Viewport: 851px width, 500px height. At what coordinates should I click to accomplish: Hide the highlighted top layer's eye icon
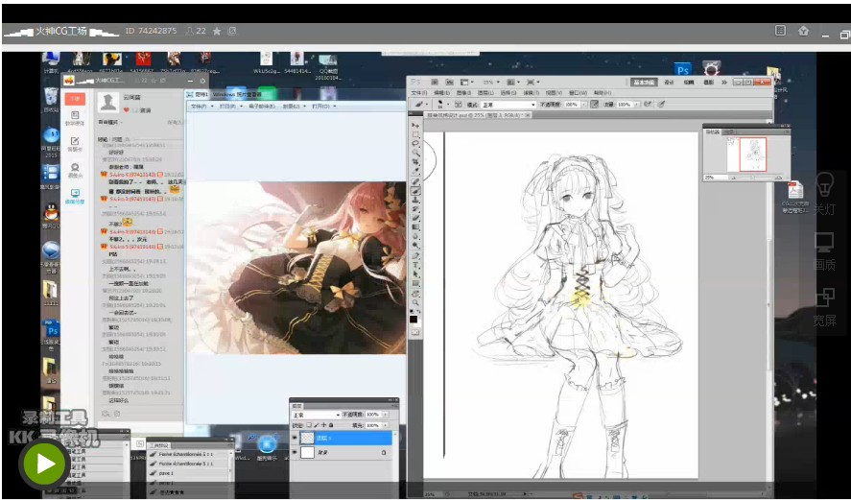(295, 437)
